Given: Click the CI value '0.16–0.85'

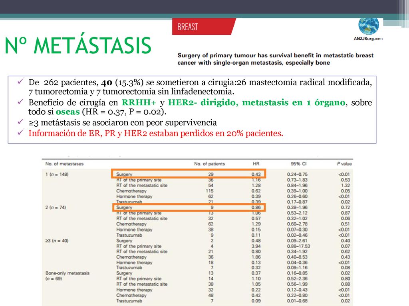Looking at the screenshot, I should pos(297,273).
